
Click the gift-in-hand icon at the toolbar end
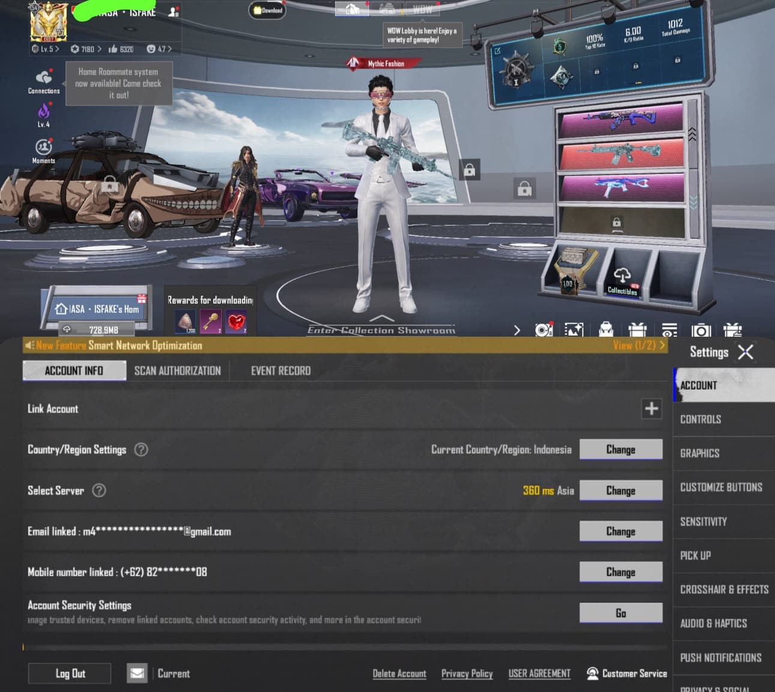pyautogui.click(x=732, y=330)
